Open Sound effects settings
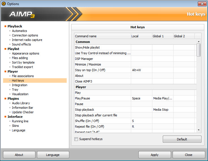 pyautogui.click(x=21, y=44)
